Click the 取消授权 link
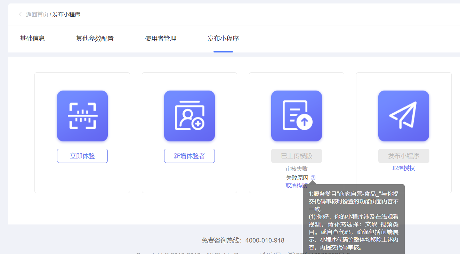 point(404,168)
